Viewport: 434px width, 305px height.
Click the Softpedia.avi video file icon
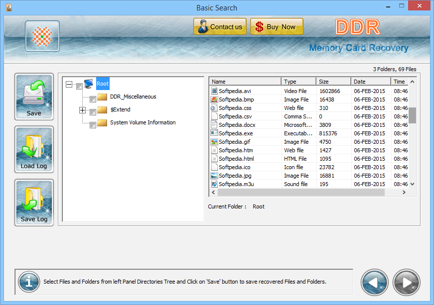pos(214,91)
